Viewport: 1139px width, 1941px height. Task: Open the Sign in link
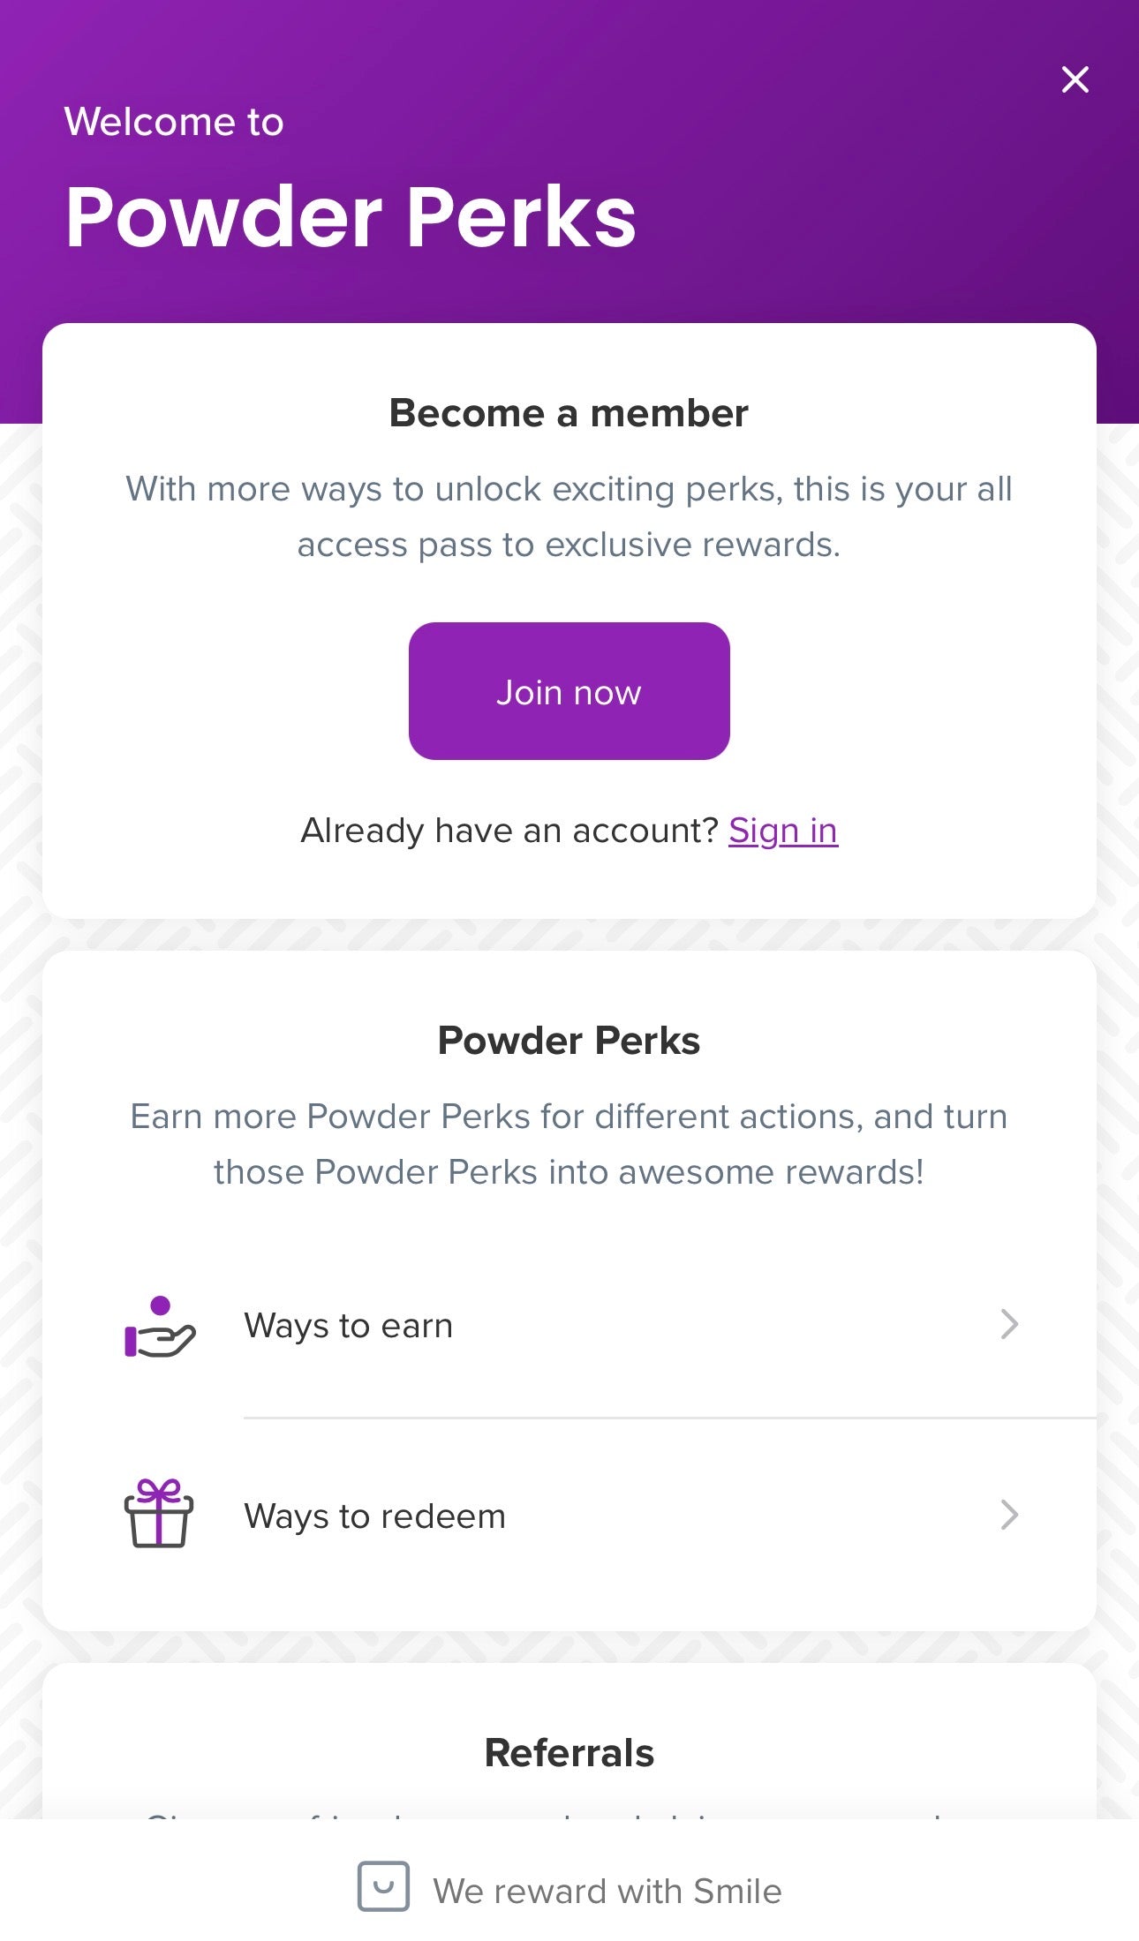pos(782,831)
